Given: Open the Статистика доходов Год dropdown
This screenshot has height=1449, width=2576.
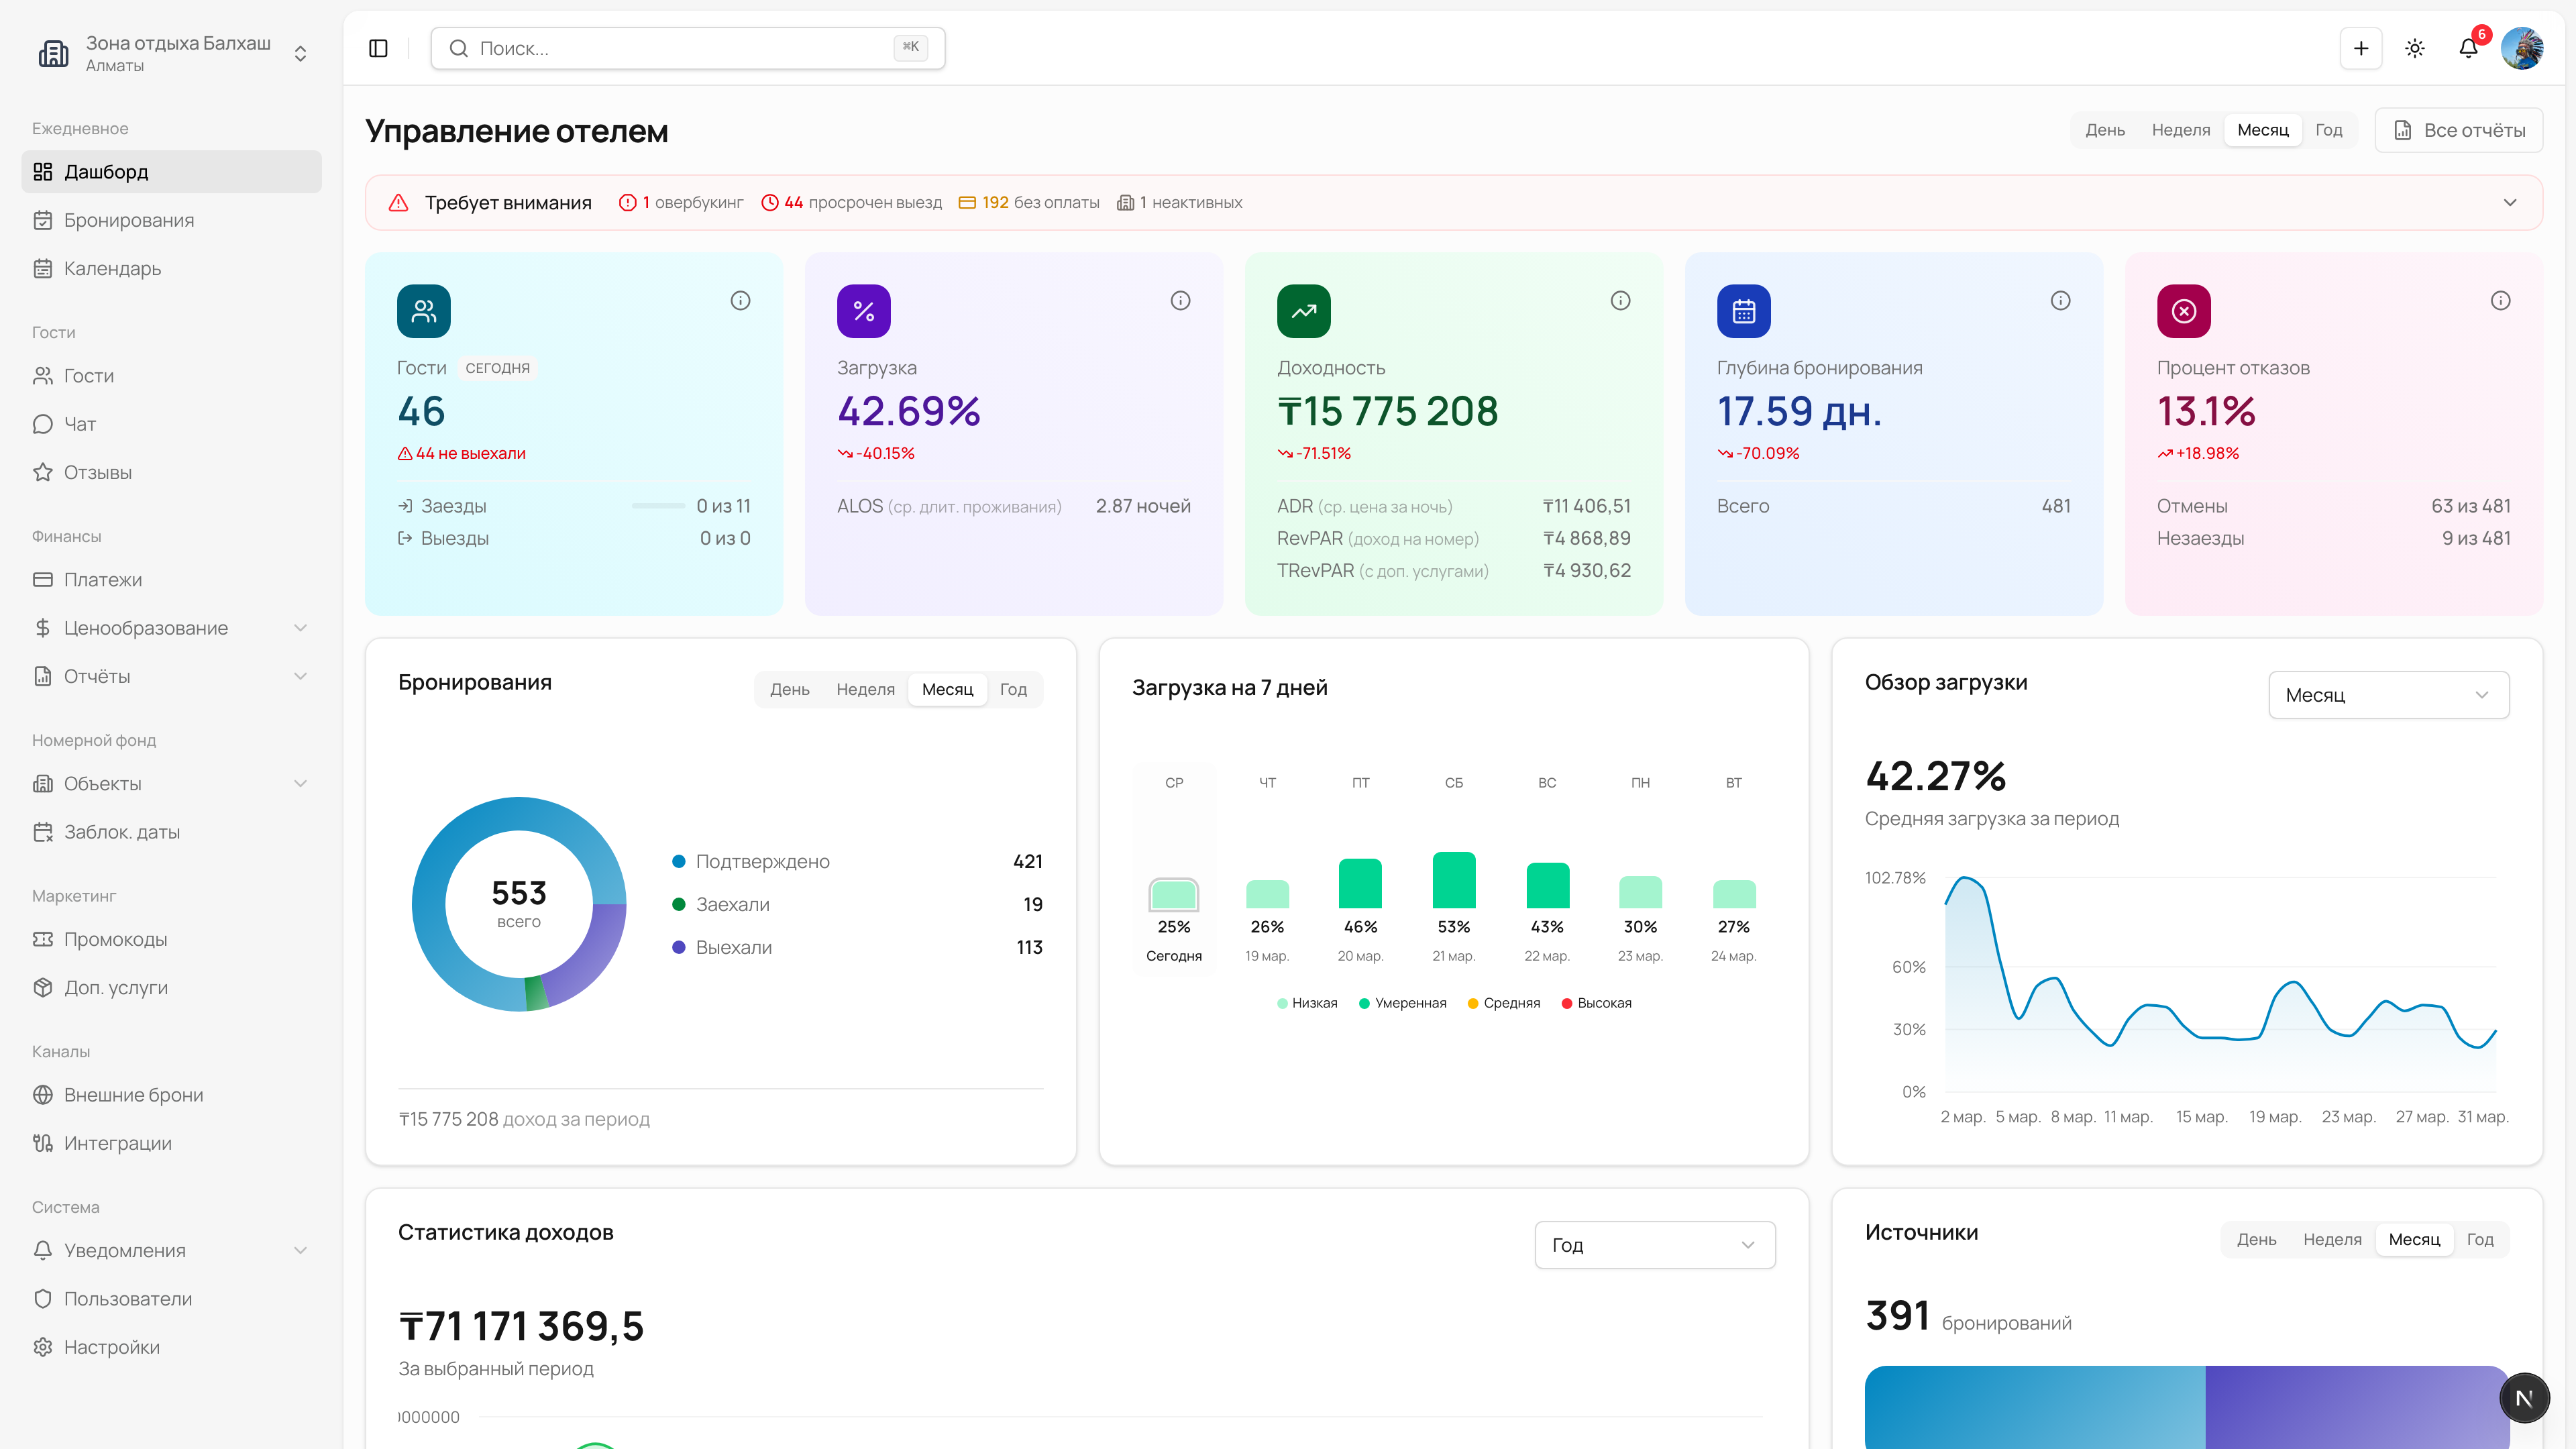Looking at the screenshot, I should tap(1654, 1245).
